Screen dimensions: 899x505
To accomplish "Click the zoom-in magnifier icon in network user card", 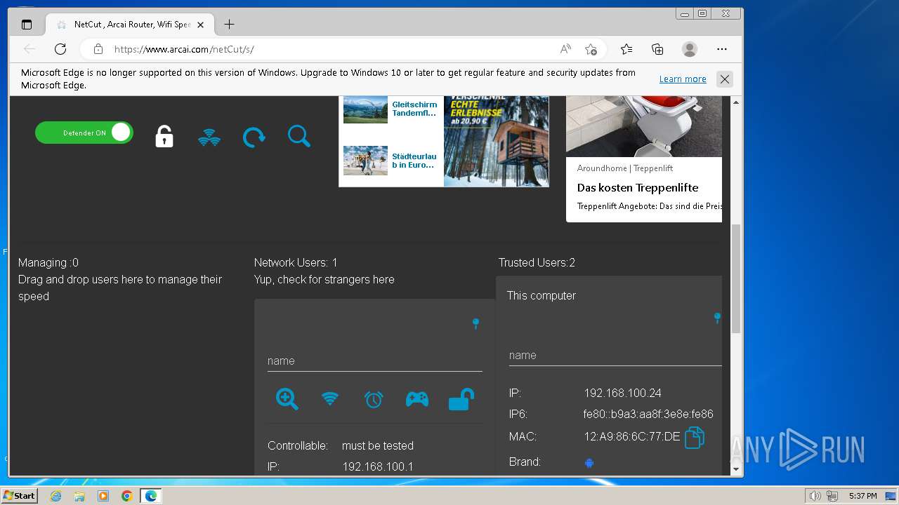I will coord(287,399).
